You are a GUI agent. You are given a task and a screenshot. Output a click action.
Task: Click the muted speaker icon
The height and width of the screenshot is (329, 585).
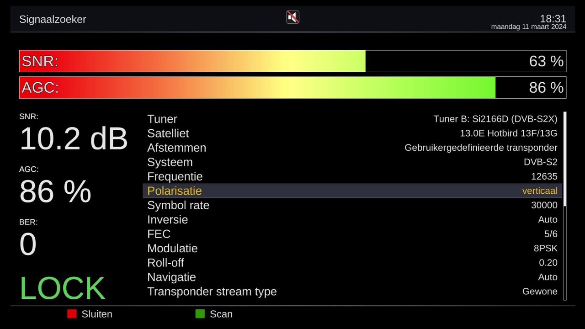(292, 17)
